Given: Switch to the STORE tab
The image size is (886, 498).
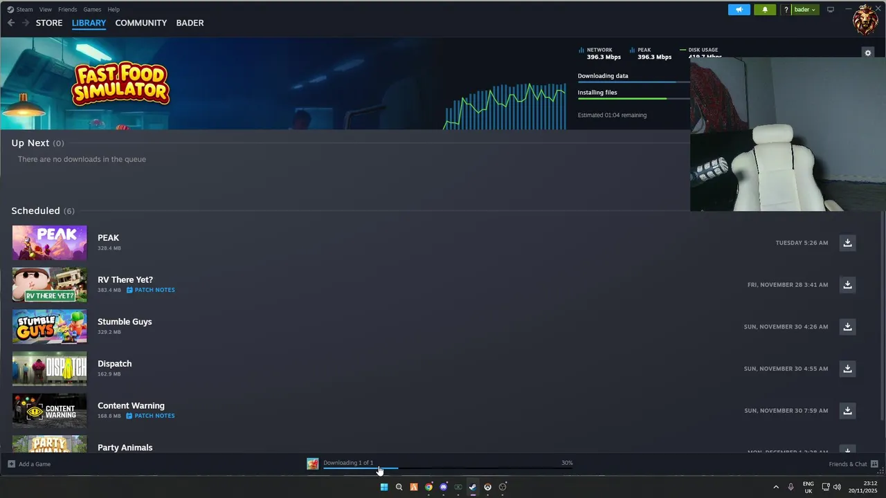Looking at the screenshot, I should [49, 23].
